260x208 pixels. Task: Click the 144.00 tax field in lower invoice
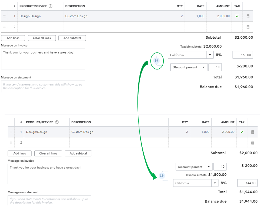pos(247,183)
